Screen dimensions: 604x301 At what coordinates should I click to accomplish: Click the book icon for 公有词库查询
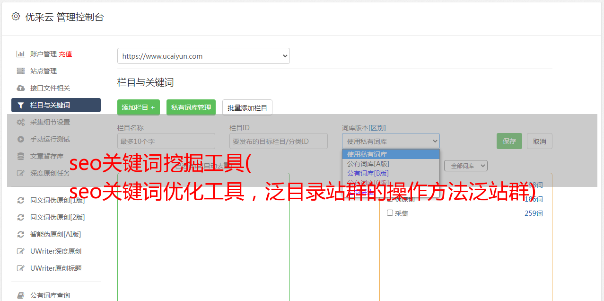coord(21,295)
